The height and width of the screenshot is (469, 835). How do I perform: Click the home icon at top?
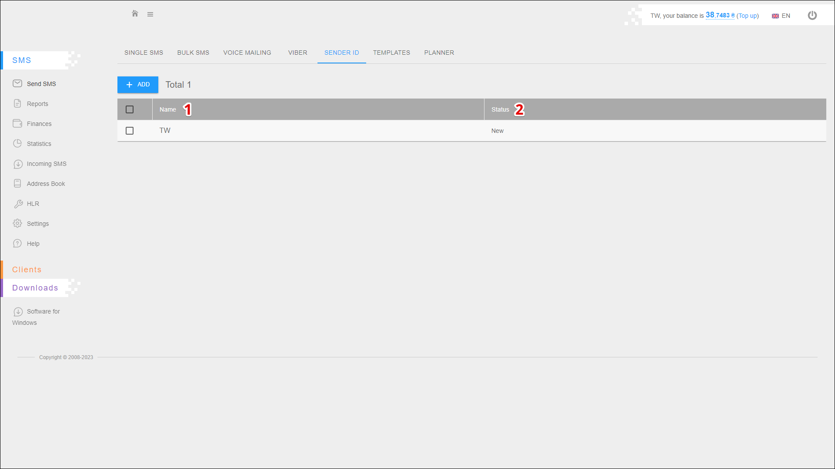[135, 14]
